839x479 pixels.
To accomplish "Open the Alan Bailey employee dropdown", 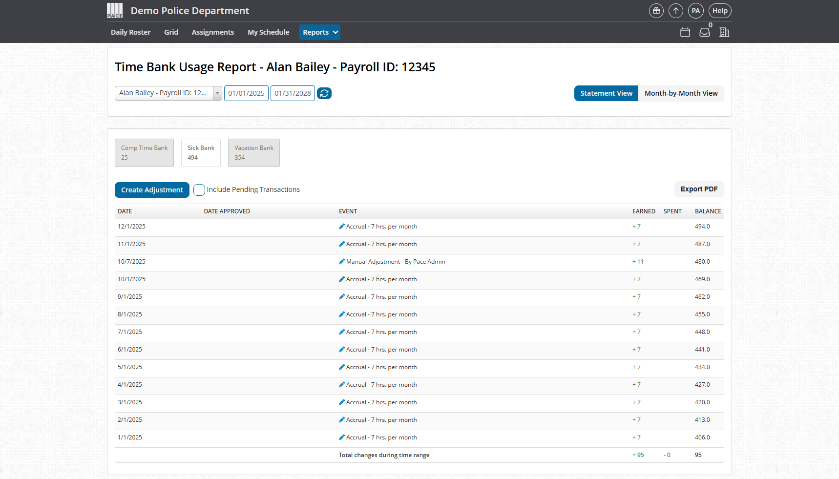I will point(168,93).
